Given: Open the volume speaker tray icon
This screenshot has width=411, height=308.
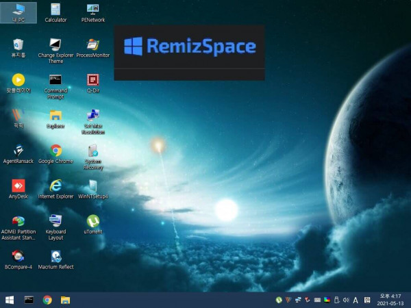Looking at the screenshot, I should coord(346,300).
